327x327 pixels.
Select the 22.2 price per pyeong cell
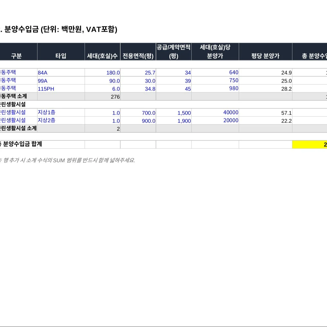[x=265, y=121]
